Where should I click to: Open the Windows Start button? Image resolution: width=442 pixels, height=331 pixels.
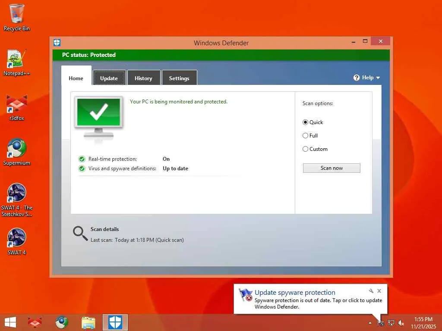coord(10,322)
